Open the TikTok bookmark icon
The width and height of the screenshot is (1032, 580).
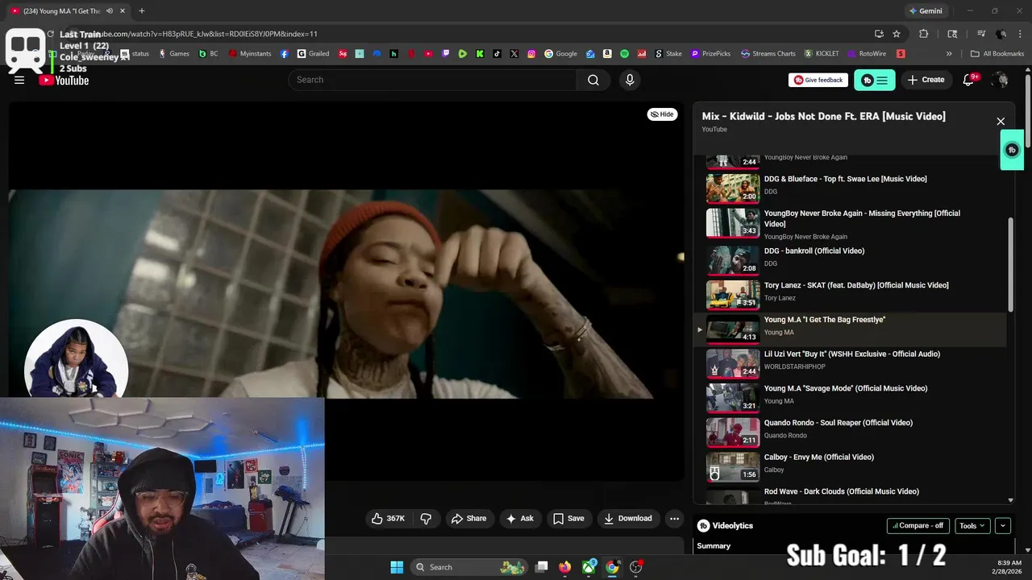(x=497, y=54)
